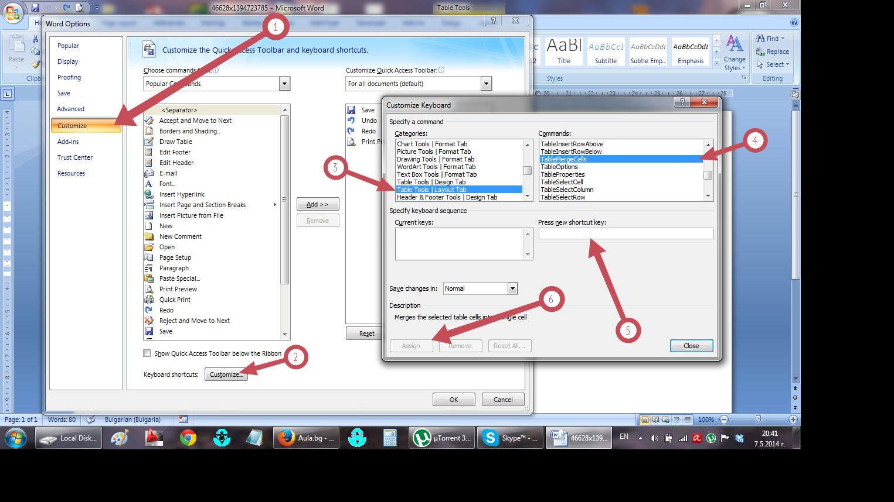This screenshot has height=502, width=894.
Task: Select the Popular category in Word Options
Action: 68,46
